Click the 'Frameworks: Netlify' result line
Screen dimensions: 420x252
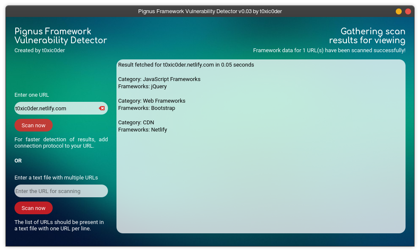click(x=142, y=130)
